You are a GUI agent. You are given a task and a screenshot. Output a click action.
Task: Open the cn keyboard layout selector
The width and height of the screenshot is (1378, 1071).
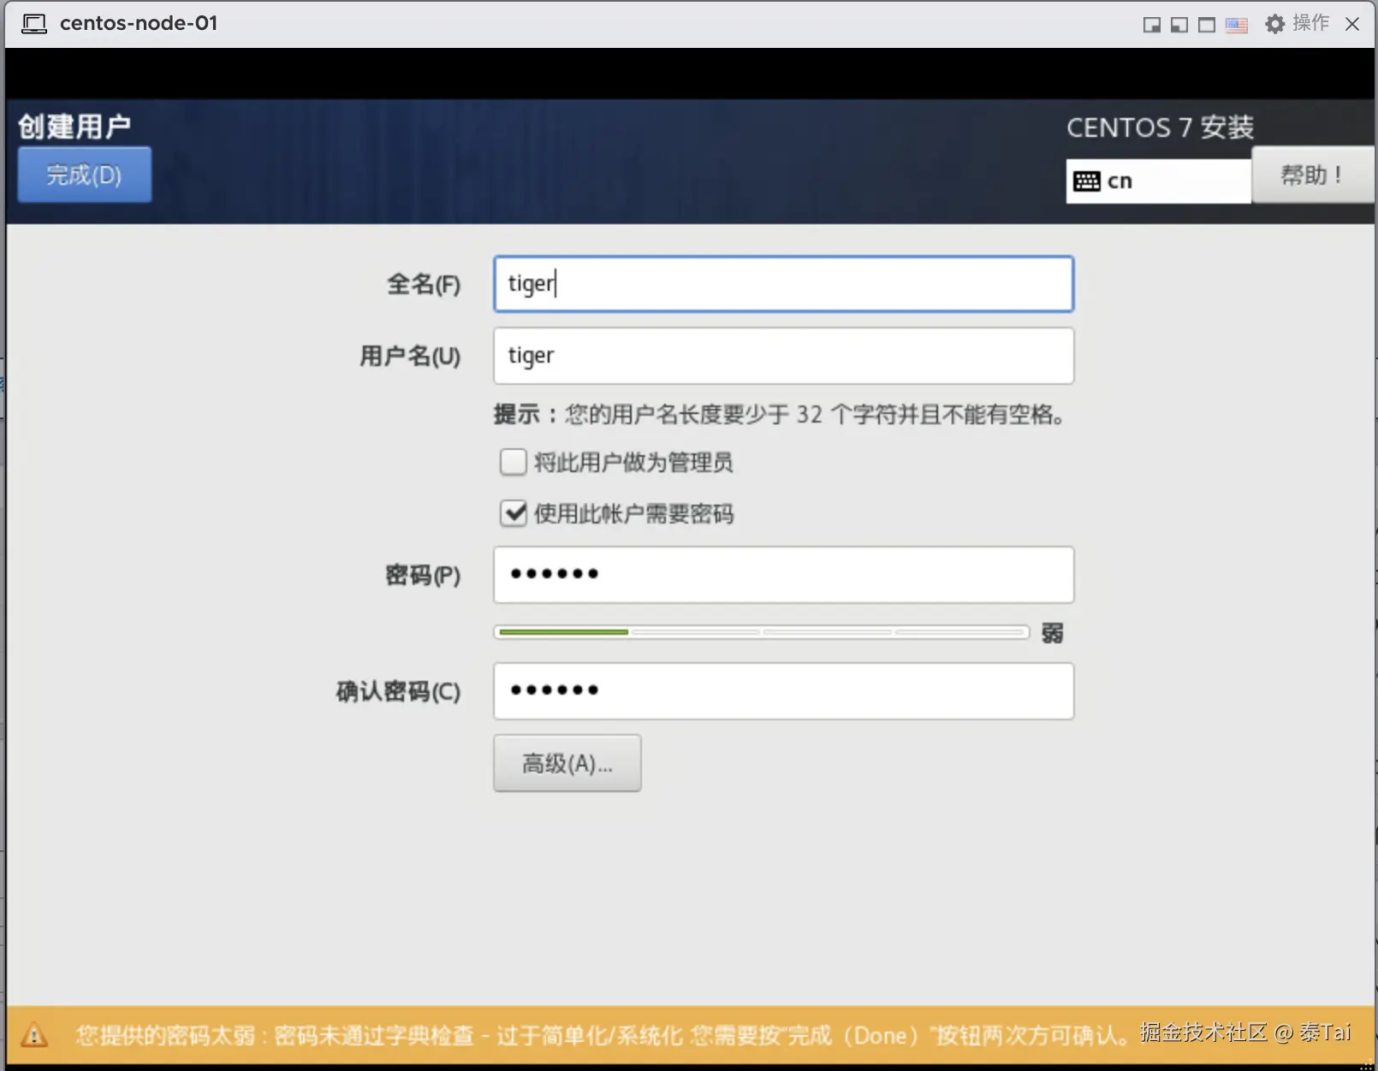tap(1157, 180)
